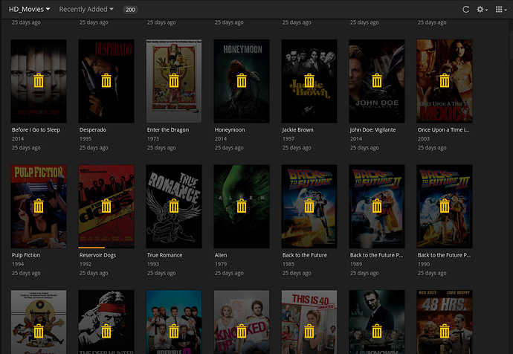The width and height of the screenshot is (513, 354).
Task: Click the year 1979 under Alien
Action: pos(221,264)
